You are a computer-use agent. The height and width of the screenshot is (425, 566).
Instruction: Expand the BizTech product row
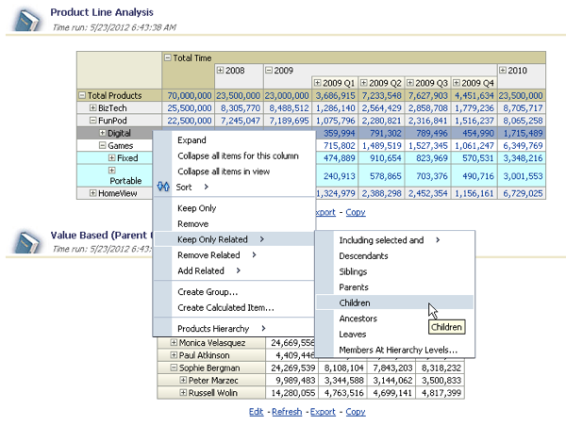pyautogui.click(x=92, y=107)
